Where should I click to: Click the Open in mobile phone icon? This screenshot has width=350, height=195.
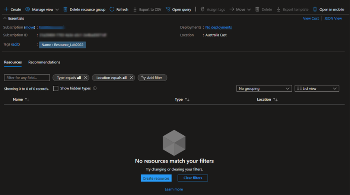pos(315,9)
